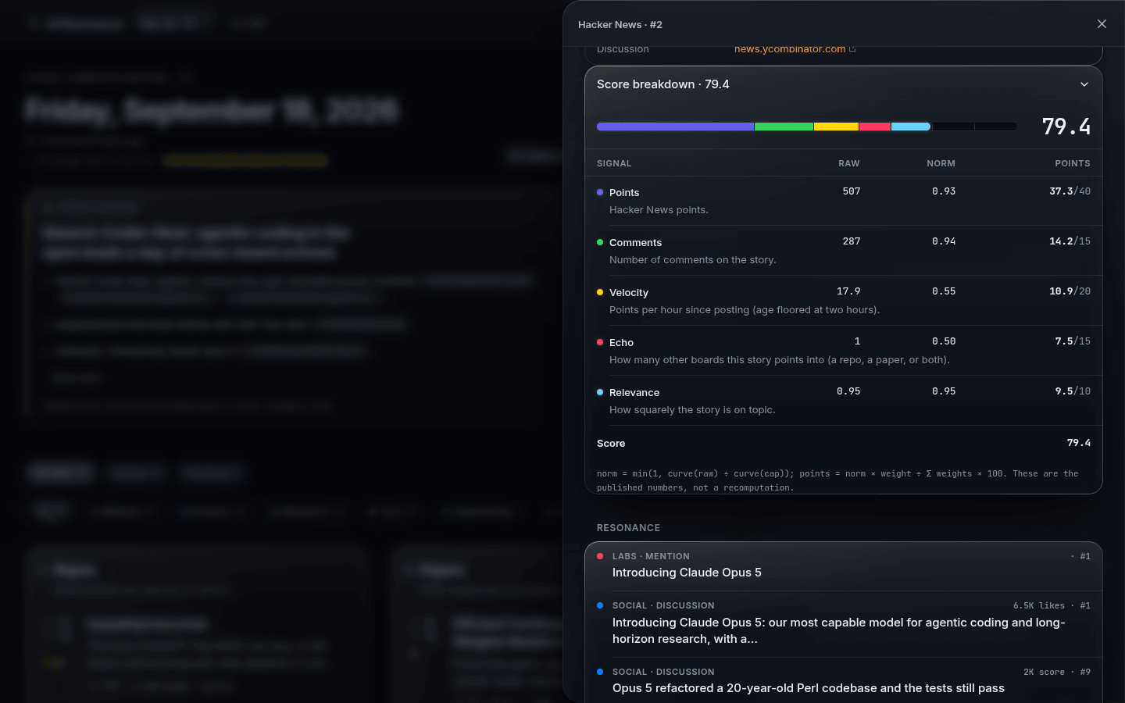Click the 14.2/15 points value
This screenshot has width=1125, height=703.
tap(1070, 241)
